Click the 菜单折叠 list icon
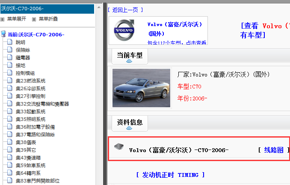The height and width of the screenshot is (185, 290). [x=34, y=19]
